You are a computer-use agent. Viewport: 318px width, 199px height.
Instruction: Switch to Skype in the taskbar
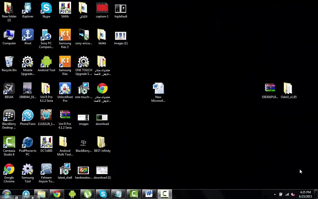103,194
